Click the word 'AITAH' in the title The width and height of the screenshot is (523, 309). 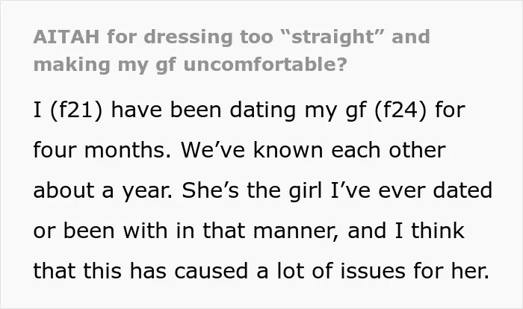66,37
